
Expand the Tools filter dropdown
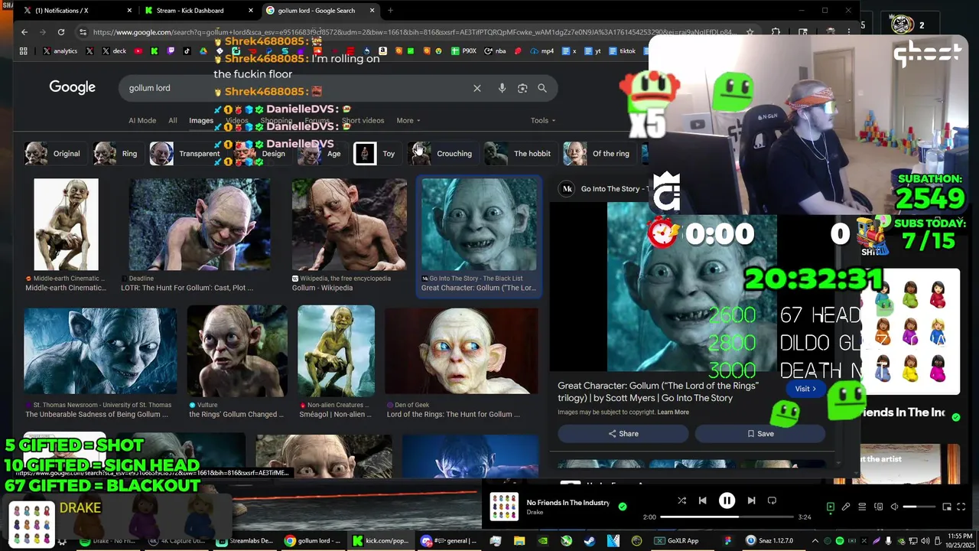point(543,120)
